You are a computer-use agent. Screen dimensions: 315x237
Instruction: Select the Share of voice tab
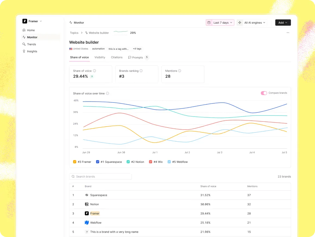(x=79, y=57)
